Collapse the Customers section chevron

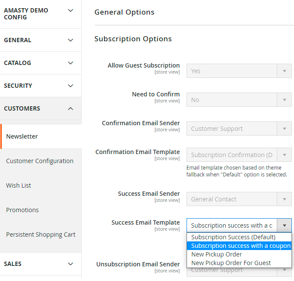70,108
